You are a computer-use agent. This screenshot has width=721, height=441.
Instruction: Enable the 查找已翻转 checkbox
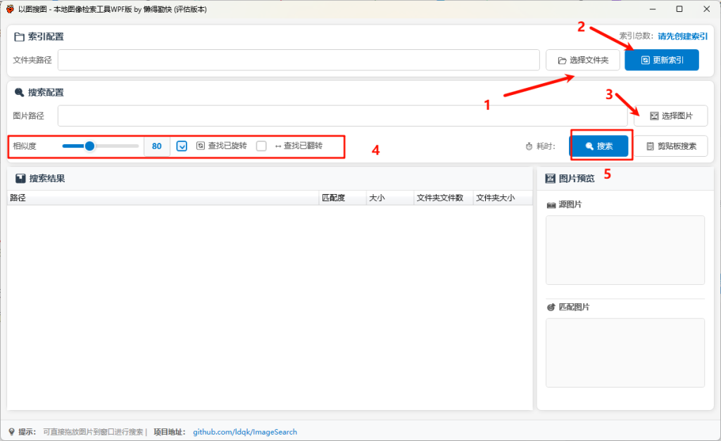pyautogui.click(x=261, y=146)
